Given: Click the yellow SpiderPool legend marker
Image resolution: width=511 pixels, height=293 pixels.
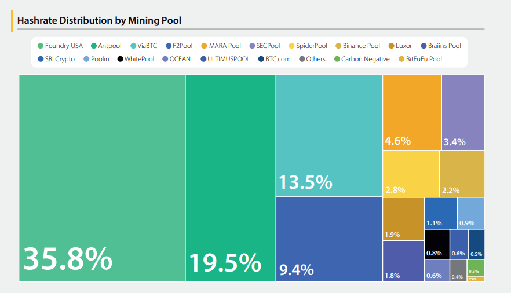Looking at the screenshot, I should point(291,46).
